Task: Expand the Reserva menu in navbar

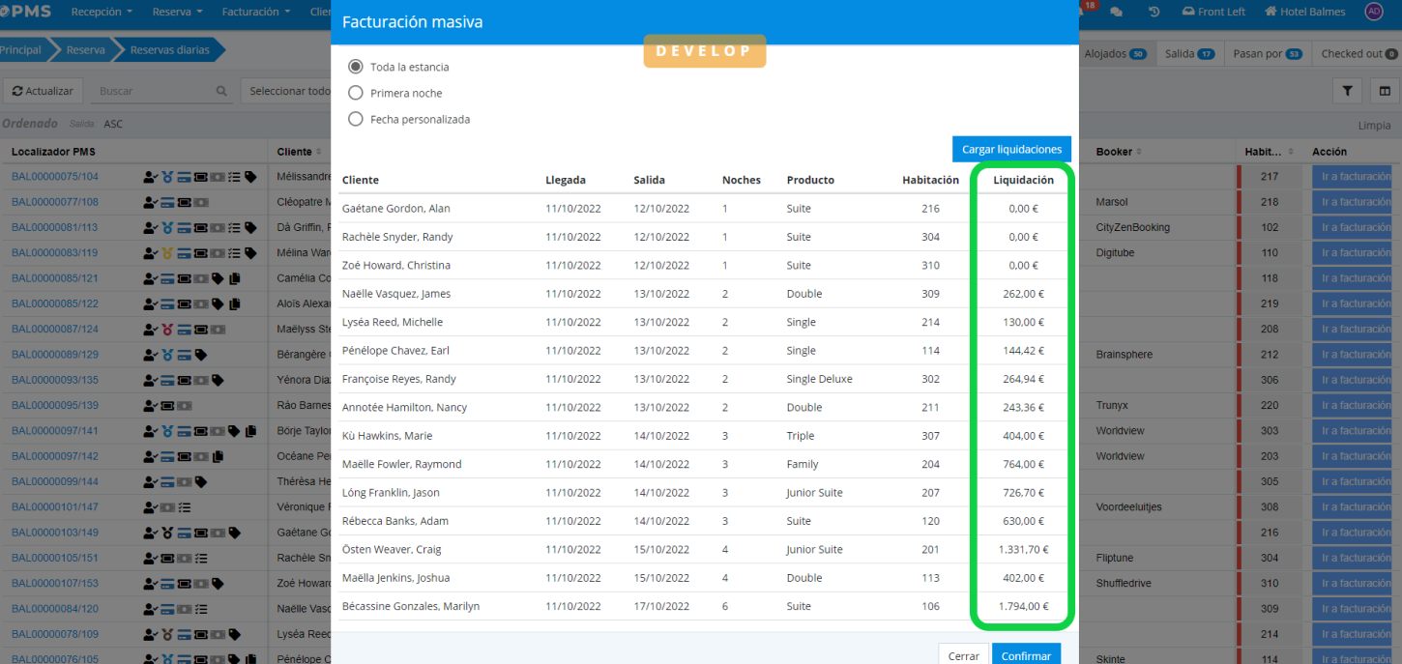Action: click(x=178, y=13)
